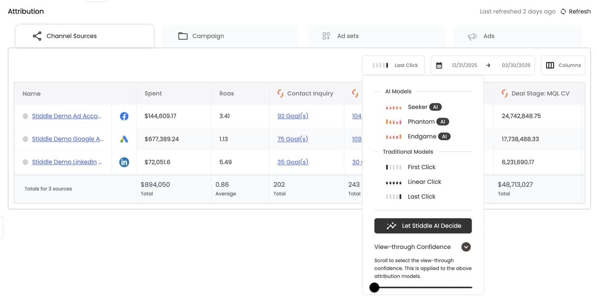Image resolution: width=597 pixels, height=299 pixels.
Task: Click the Totals for 3 sources label
Action: 48,189
